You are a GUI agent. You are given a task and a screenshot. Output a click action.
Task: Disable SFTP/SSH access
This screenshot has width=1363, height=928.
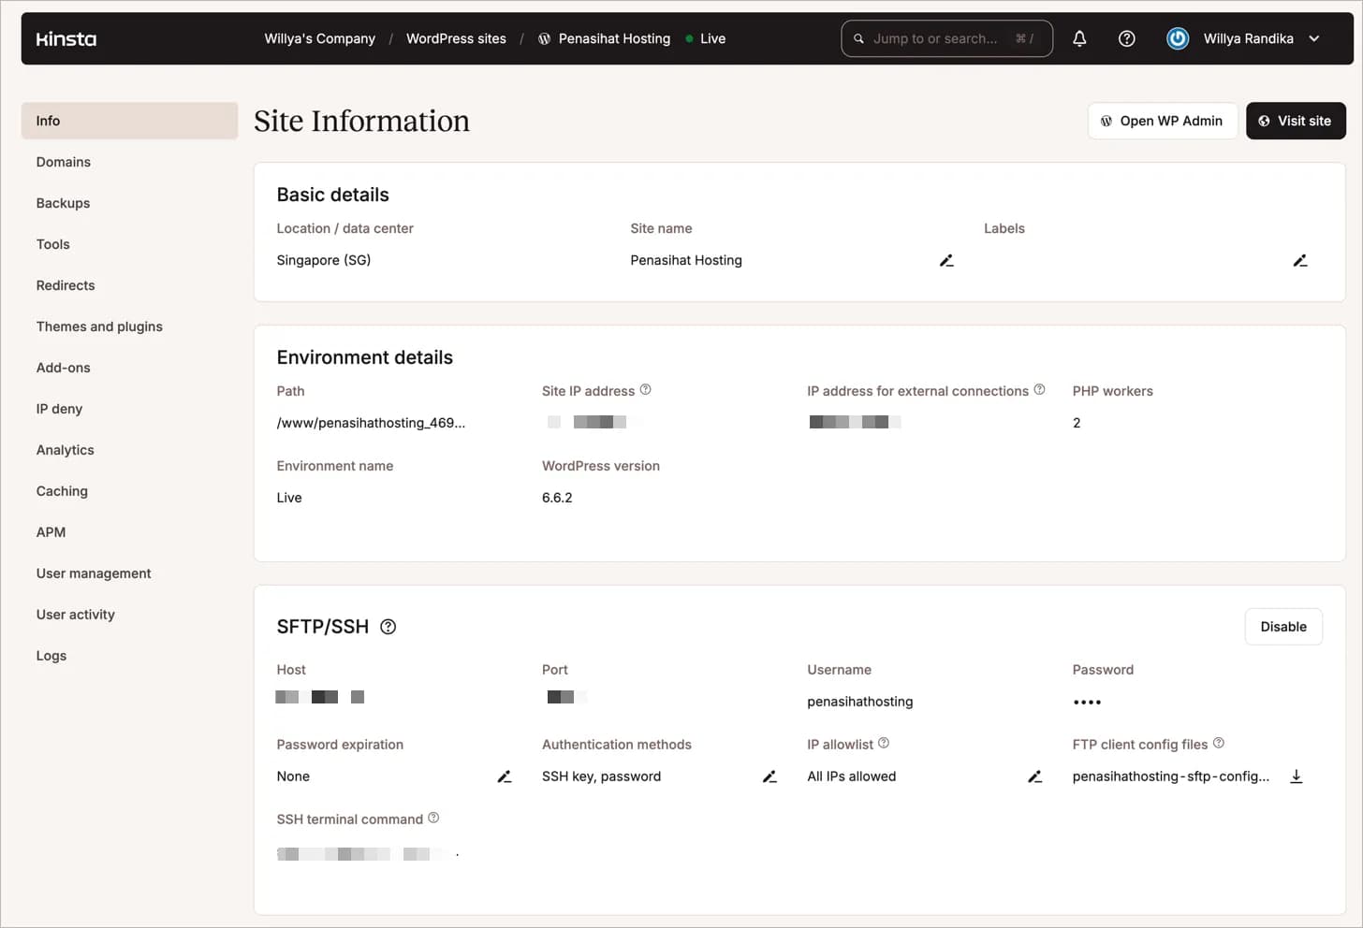[x=1283, y=626]
